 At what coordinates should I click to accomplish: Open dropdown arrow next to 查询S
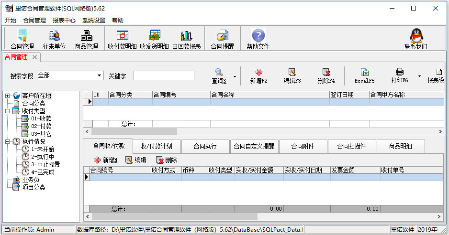point(235,76)
